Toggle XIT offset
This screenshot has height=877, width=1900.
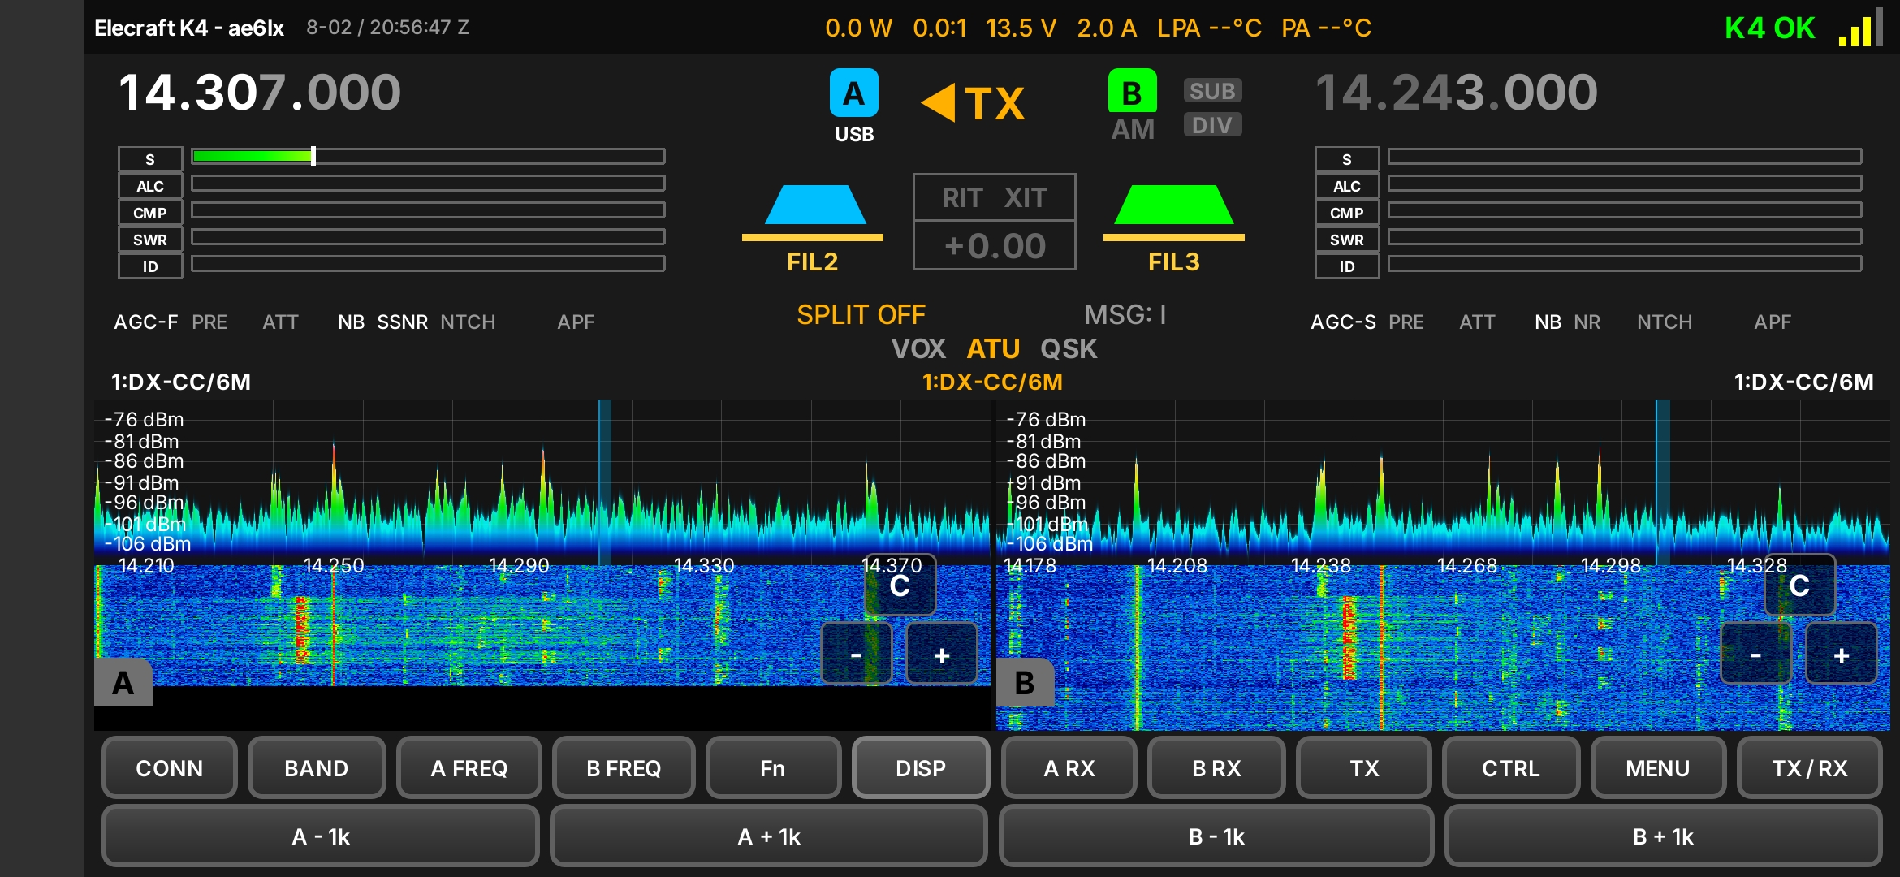pos(1026,197)
